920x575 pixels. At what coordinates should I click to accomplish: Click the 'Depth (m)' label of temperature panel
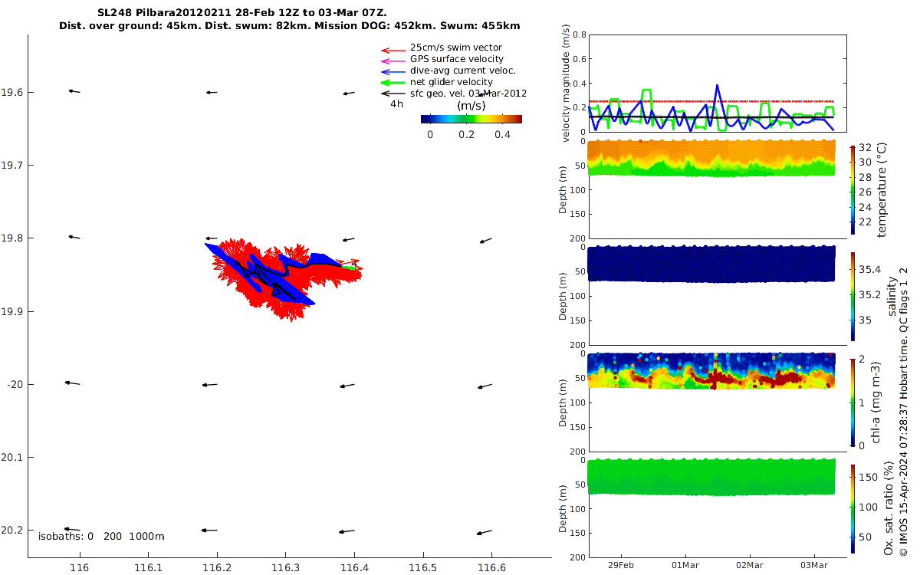[x=563, y=190]
